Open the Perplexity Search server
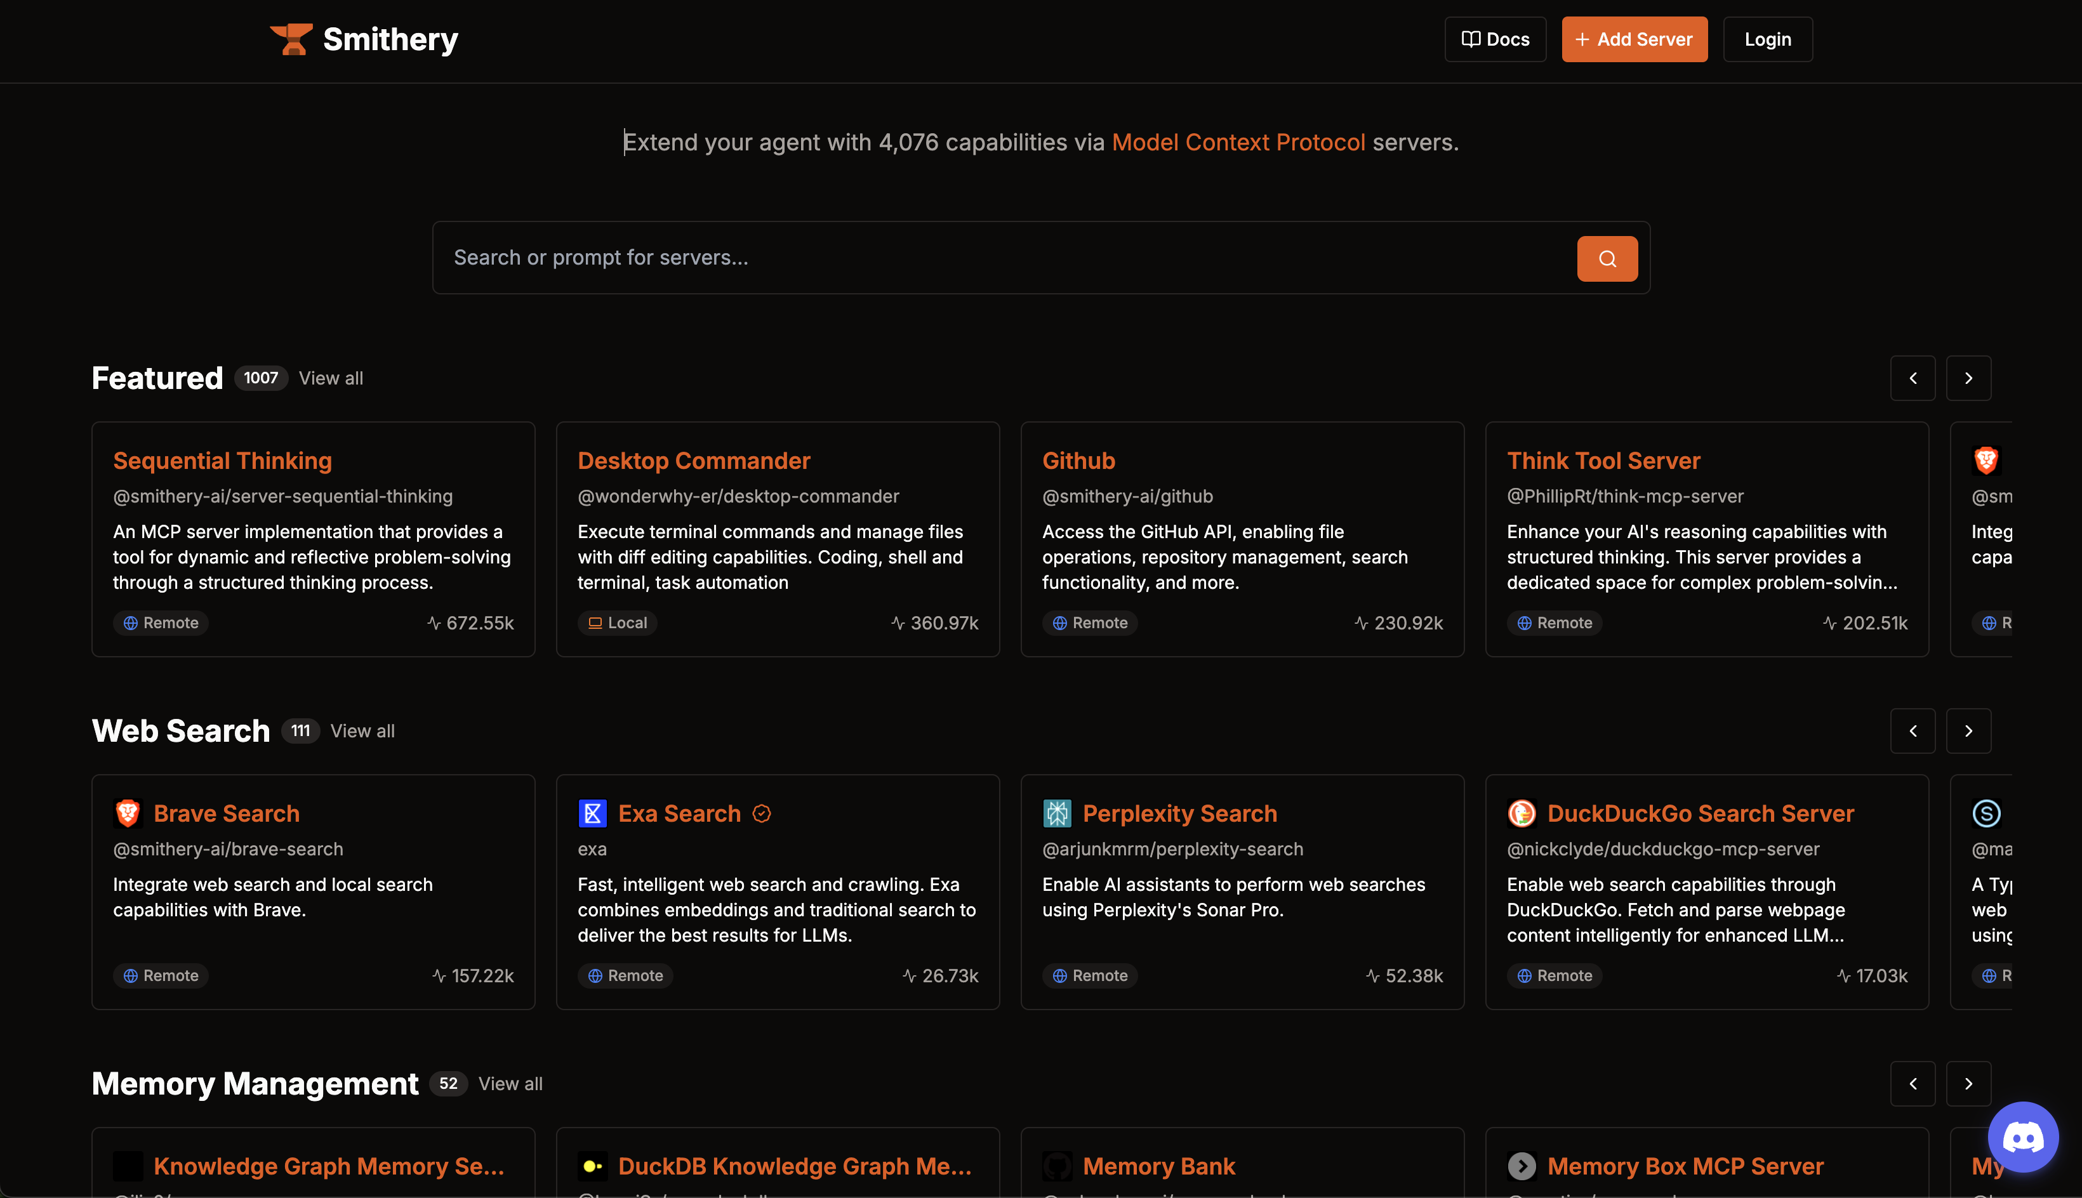2082x1198 pixels. click(1180, 813)
